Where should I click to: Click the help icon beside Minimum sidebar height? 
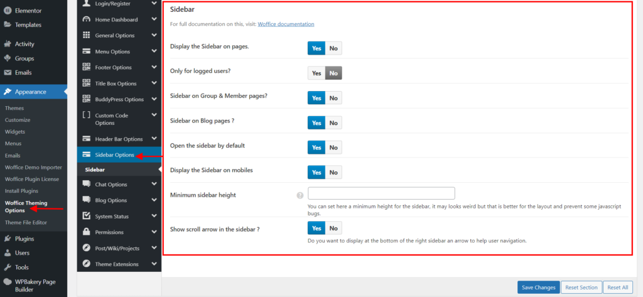coord(300,195)
